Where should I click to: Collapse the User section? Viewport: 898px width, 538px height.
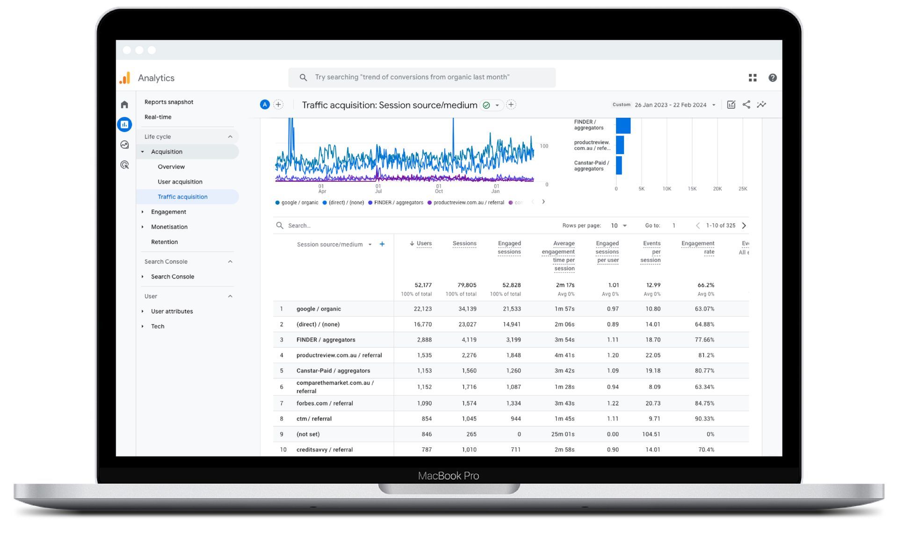[x=230, y=296]
